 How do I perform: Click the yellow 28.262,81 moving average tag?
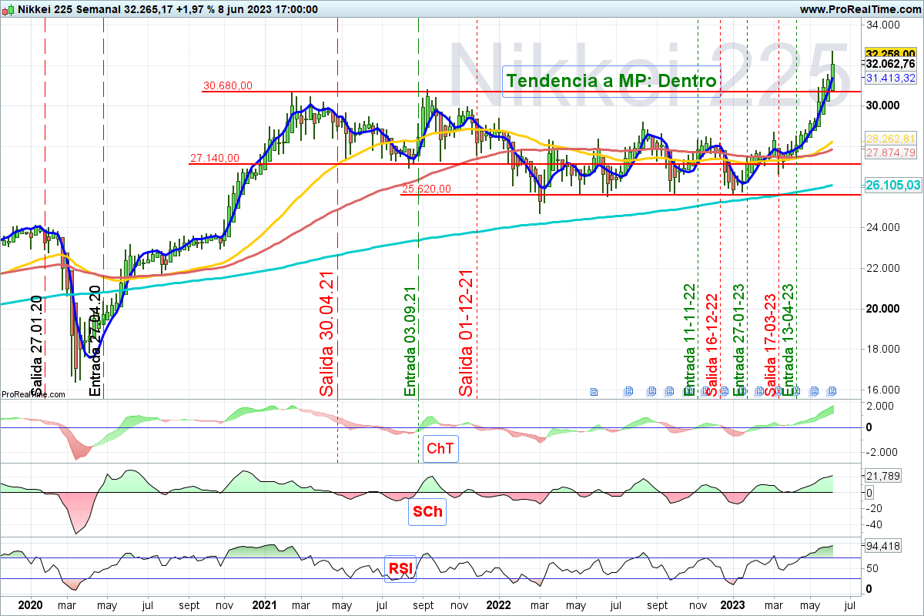890,139
